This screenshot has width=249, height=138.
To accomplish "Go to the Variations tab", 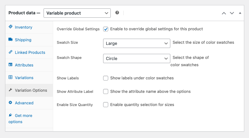I will tap(29, 78).
